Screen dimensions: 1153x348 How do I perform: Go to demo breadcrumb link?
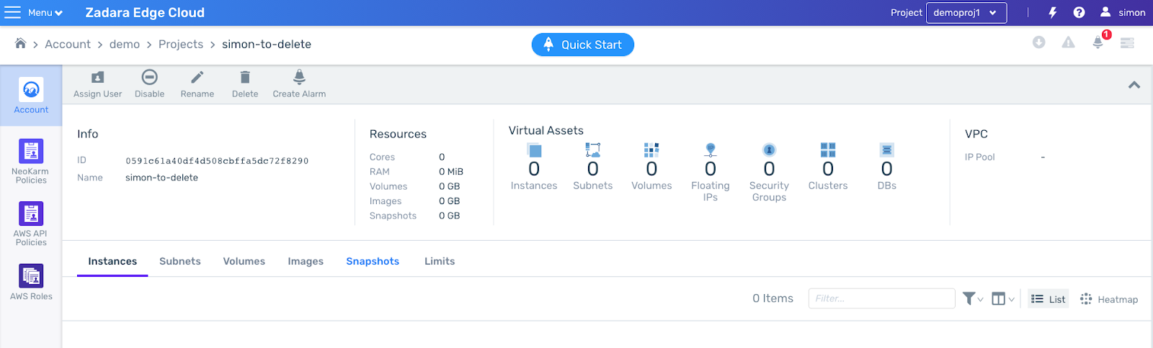(125, 44)
